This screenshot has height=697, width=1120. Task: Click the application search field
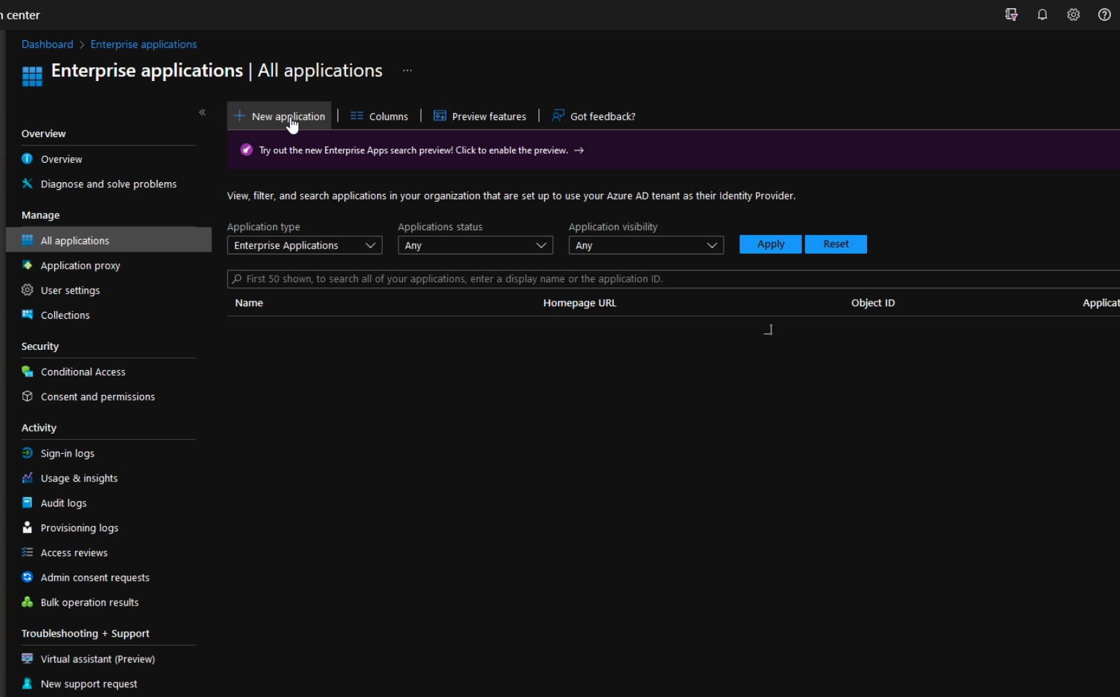pos(674,279)
